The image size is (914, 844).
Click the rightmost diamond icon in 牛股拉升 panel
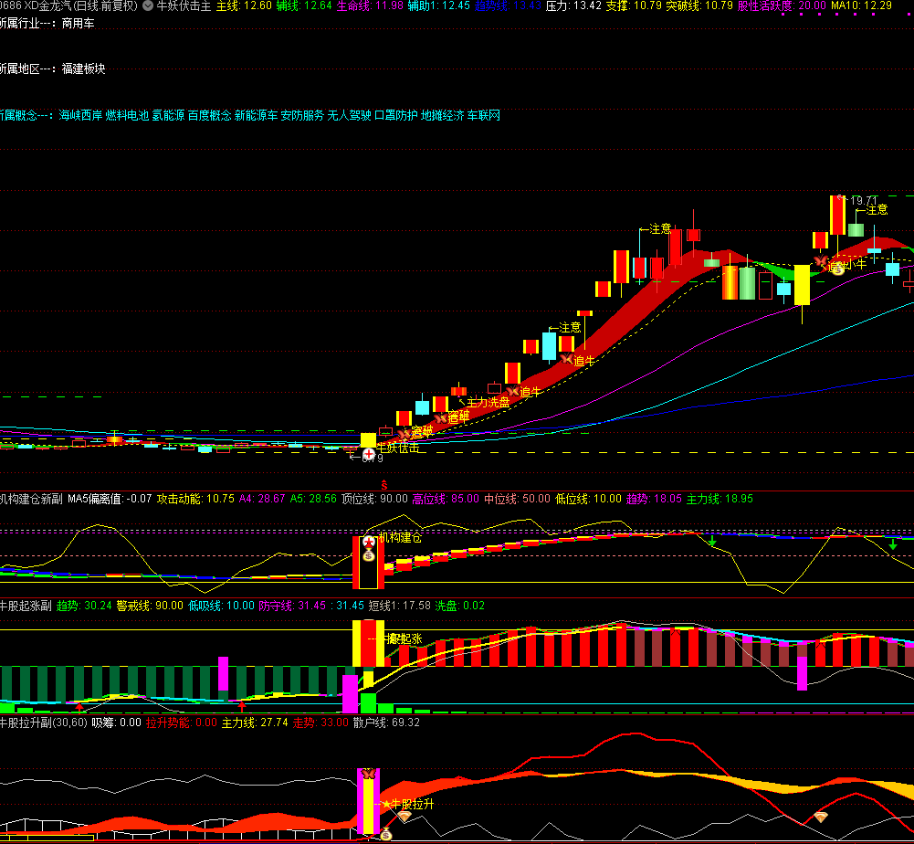[x=821, y=817]
